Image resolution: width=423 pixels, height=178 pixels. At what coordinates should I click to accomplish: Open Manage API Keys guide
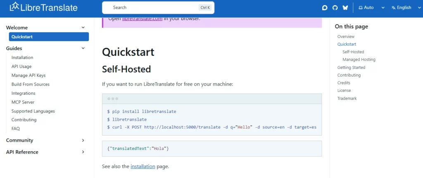tap(29, 75)
